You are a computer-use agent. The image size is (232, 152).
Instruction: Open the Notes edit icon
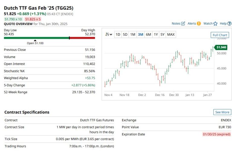(x=183, y=24)
